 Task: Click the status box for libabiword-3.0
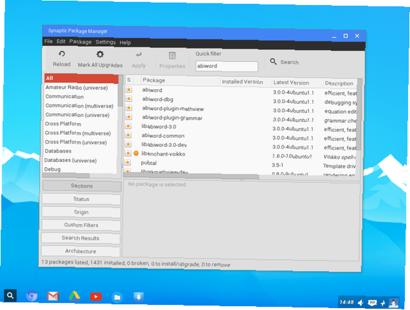tap(128, 126)
